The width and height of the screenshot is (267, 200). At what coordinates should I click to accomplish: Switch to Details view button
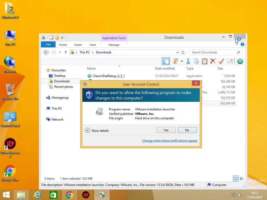[236, 179]
